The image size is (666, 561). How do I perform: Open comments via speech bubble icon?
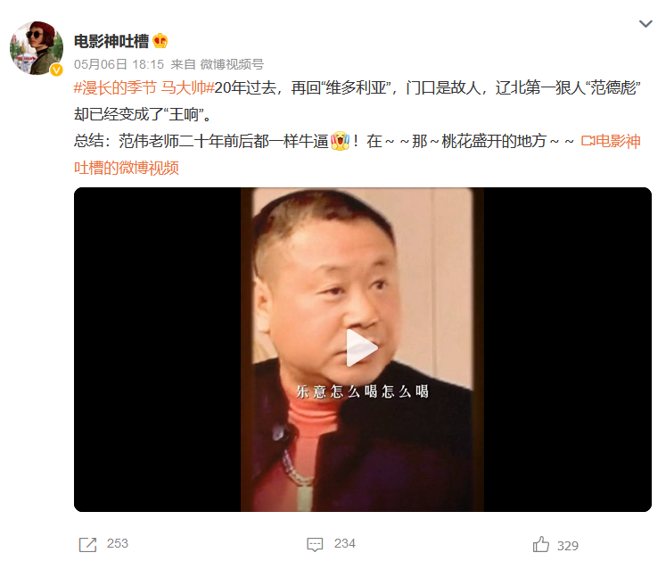315,544
